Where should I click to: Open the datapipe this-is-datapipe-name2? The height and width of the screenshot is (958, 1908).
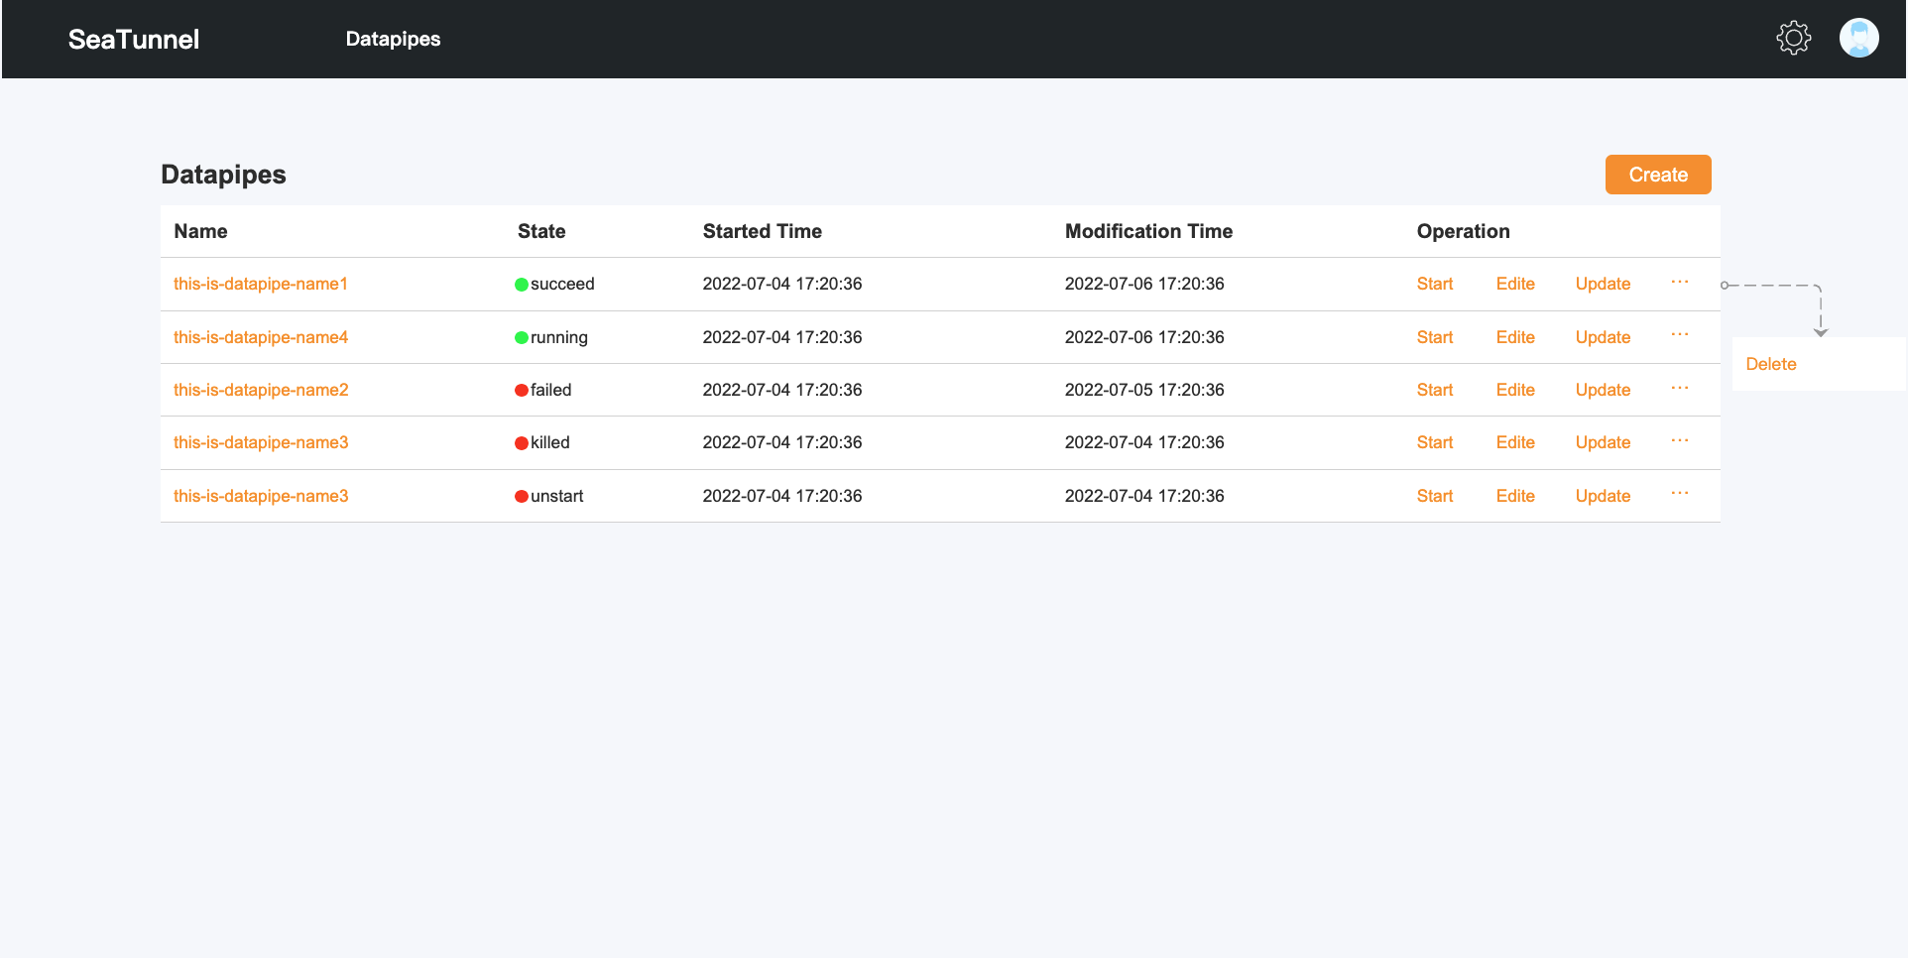coord(260,390)
